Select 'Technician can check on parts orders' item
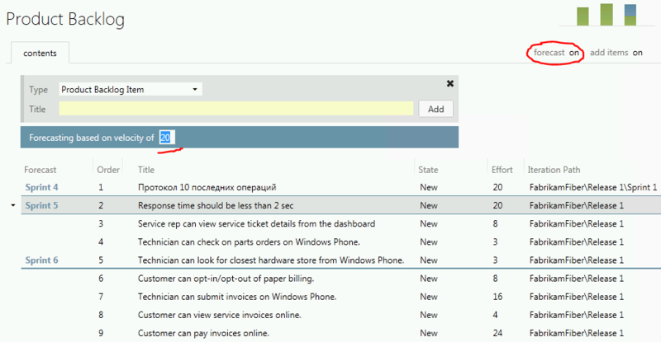Image resolution: width=661 pixels, height=342 pixels. [x=249, y=242]
